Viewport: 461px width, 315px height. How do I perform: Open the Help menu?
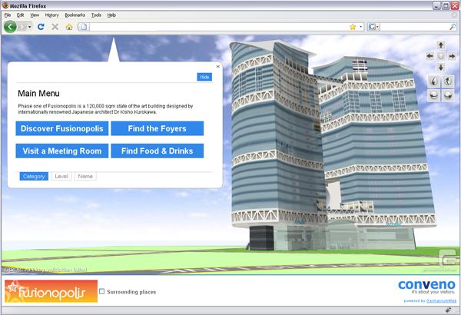[x=111, y=15]
